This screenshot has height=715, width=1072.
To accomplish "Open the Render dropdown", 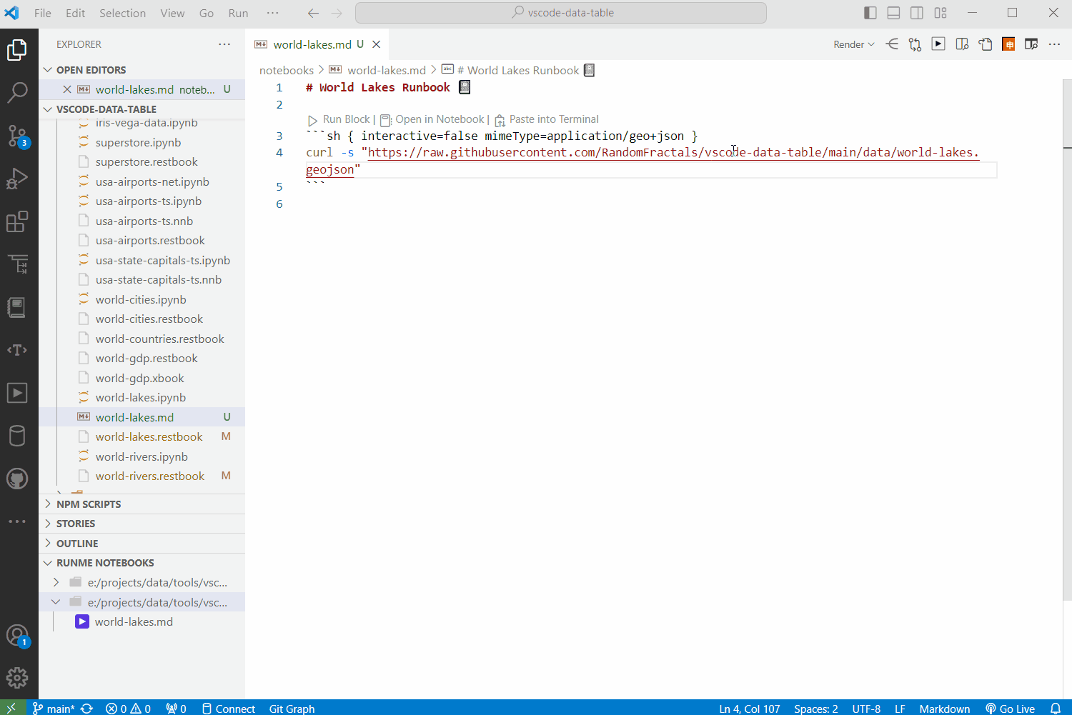I will click(854, 44).
